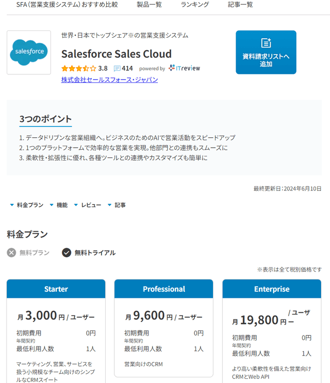Click the Salesforce cloud logo thumbnail
This screenshot has width=330, height=383.
pyautogui.click(x=29, y=52)
